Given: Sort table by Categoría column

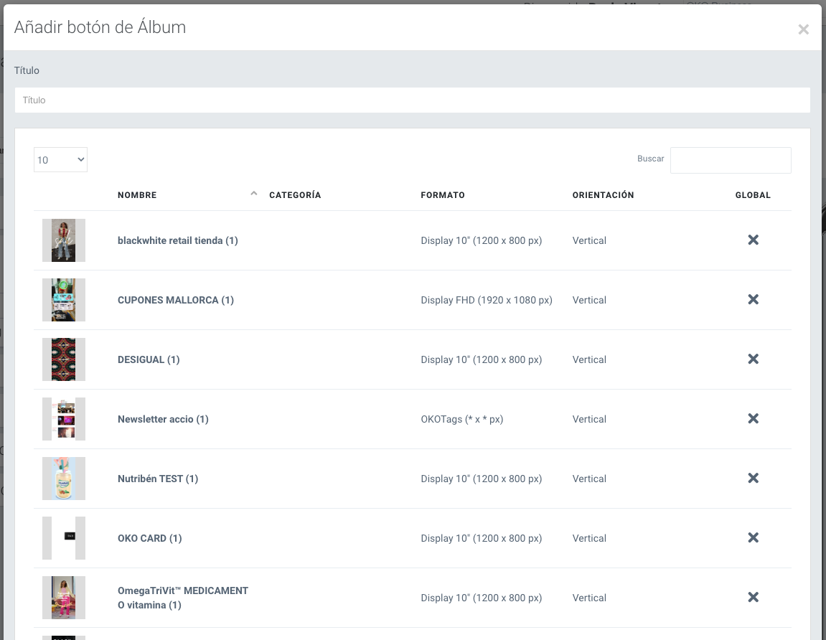Looking at the screenshot, I should coord(295,195).
